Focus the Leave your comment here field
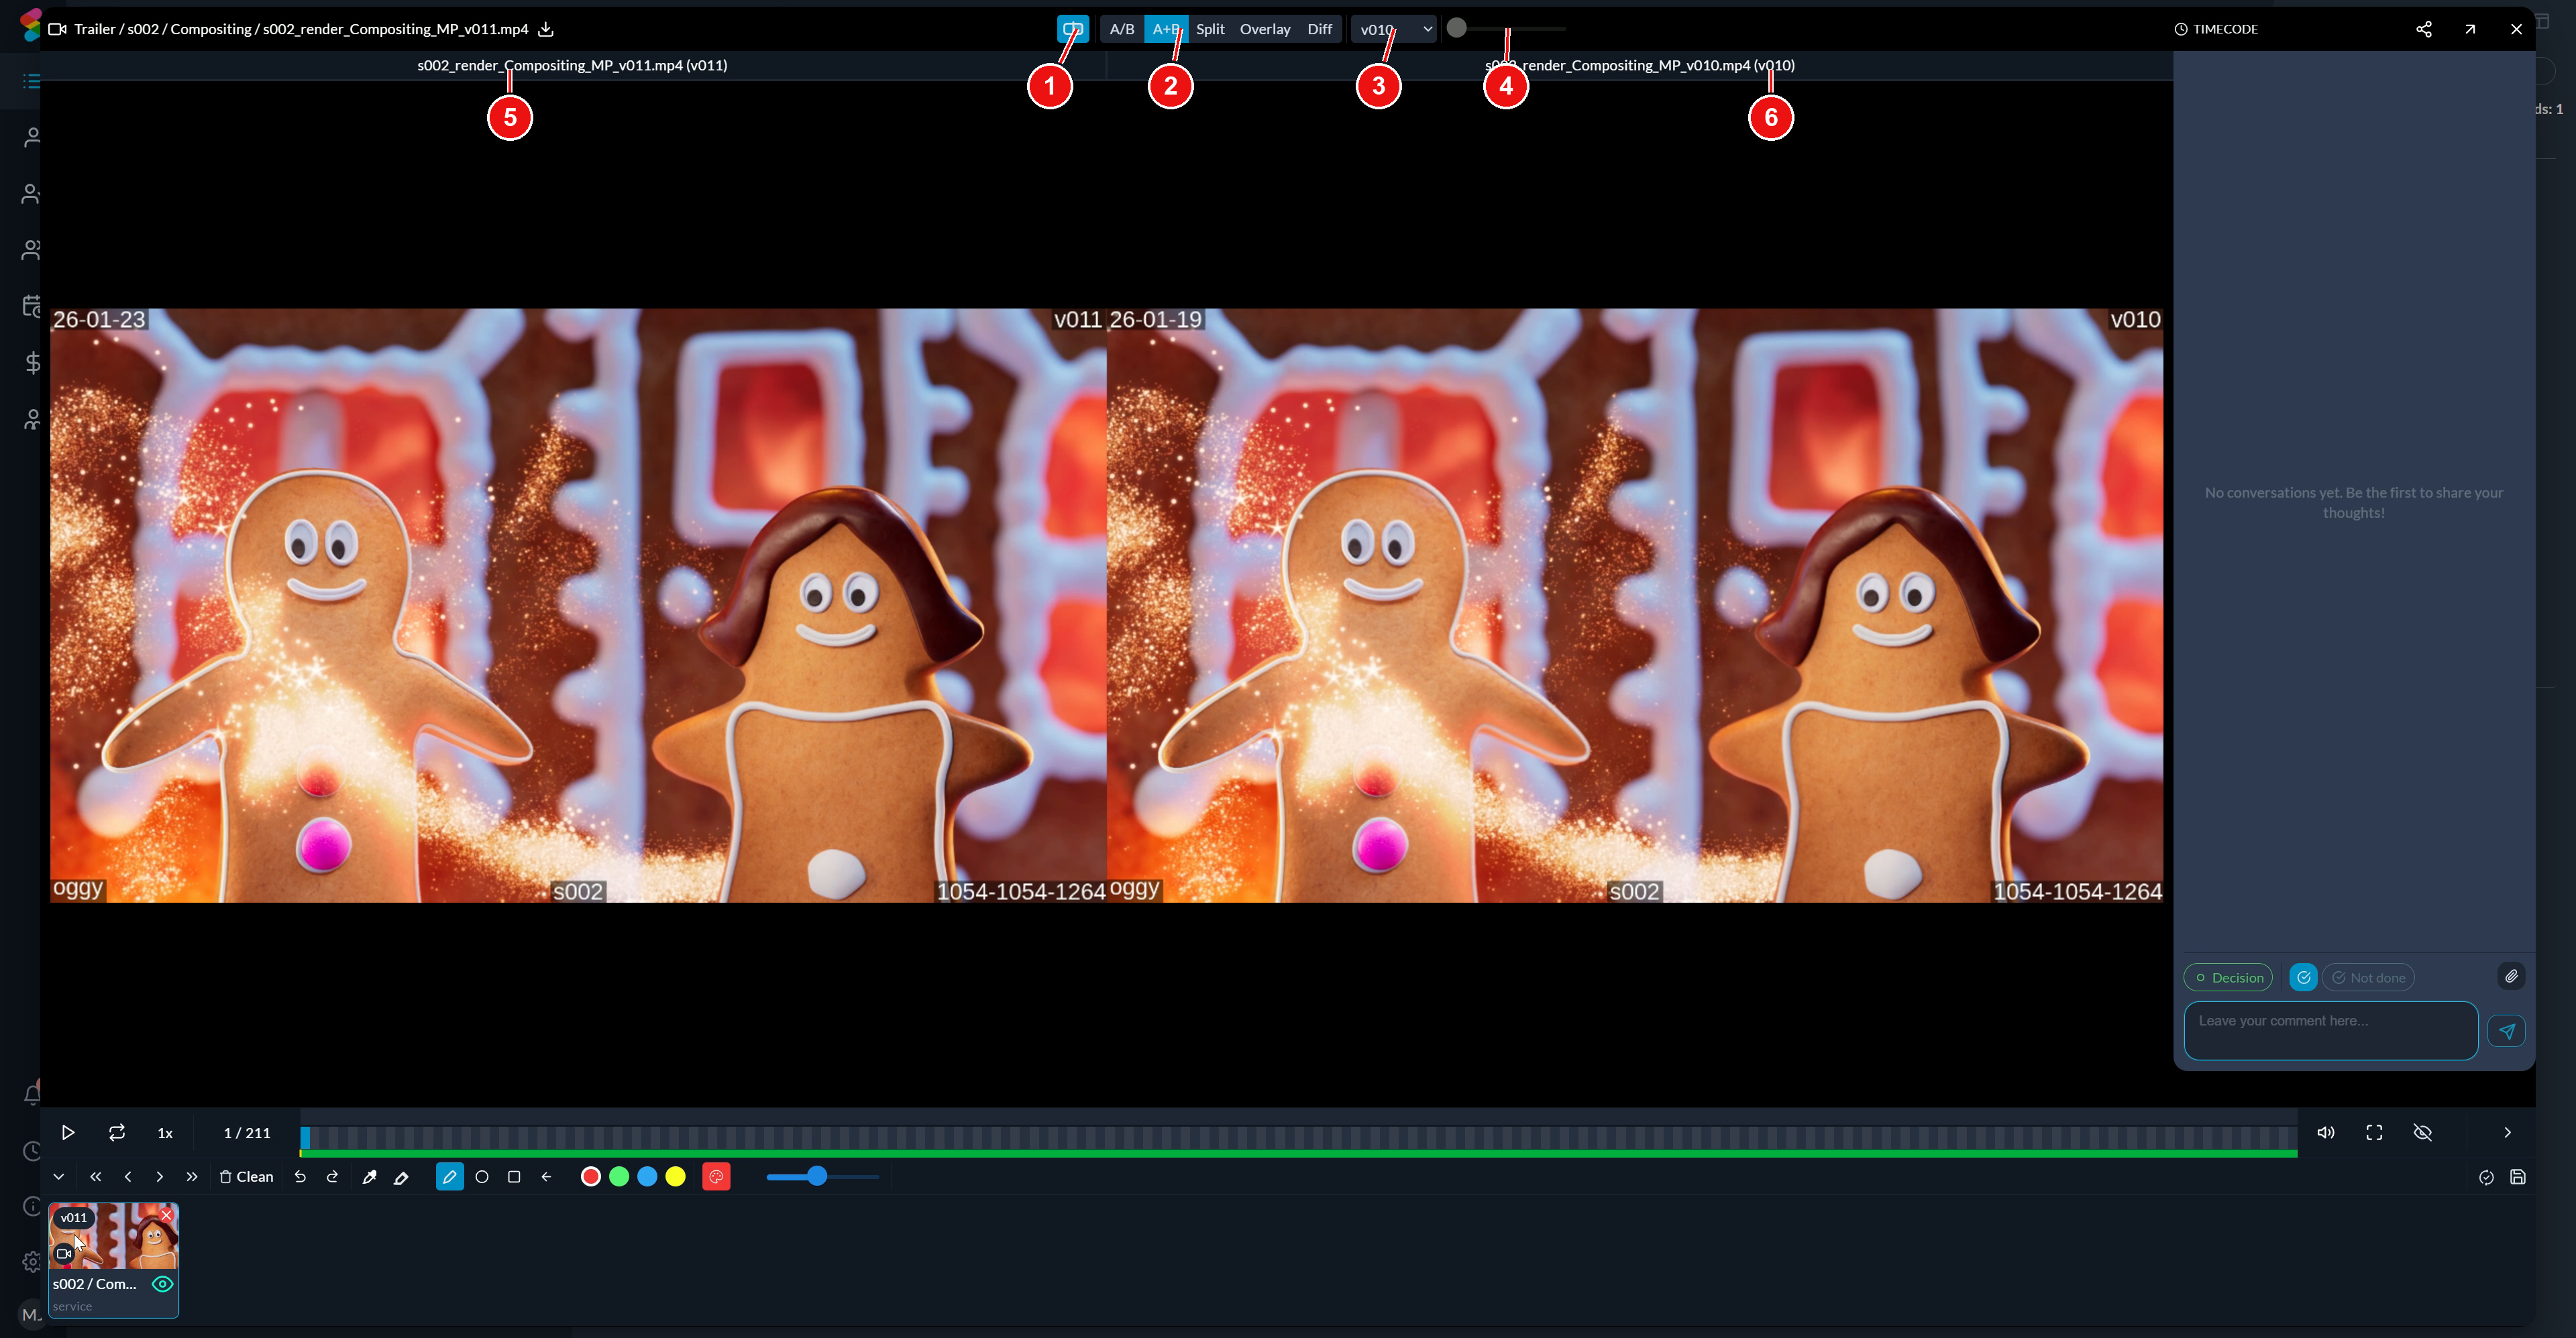2576x1338 pixels. (2331, 1031)
